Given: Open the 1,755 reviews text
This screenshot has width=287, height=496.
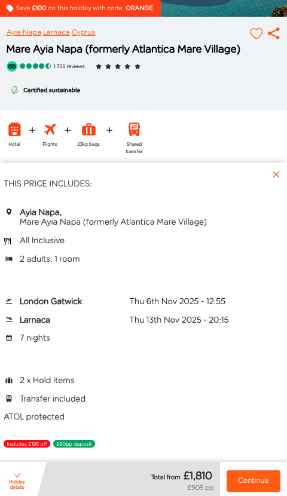Looking at the screenshot, I should 69,66.
